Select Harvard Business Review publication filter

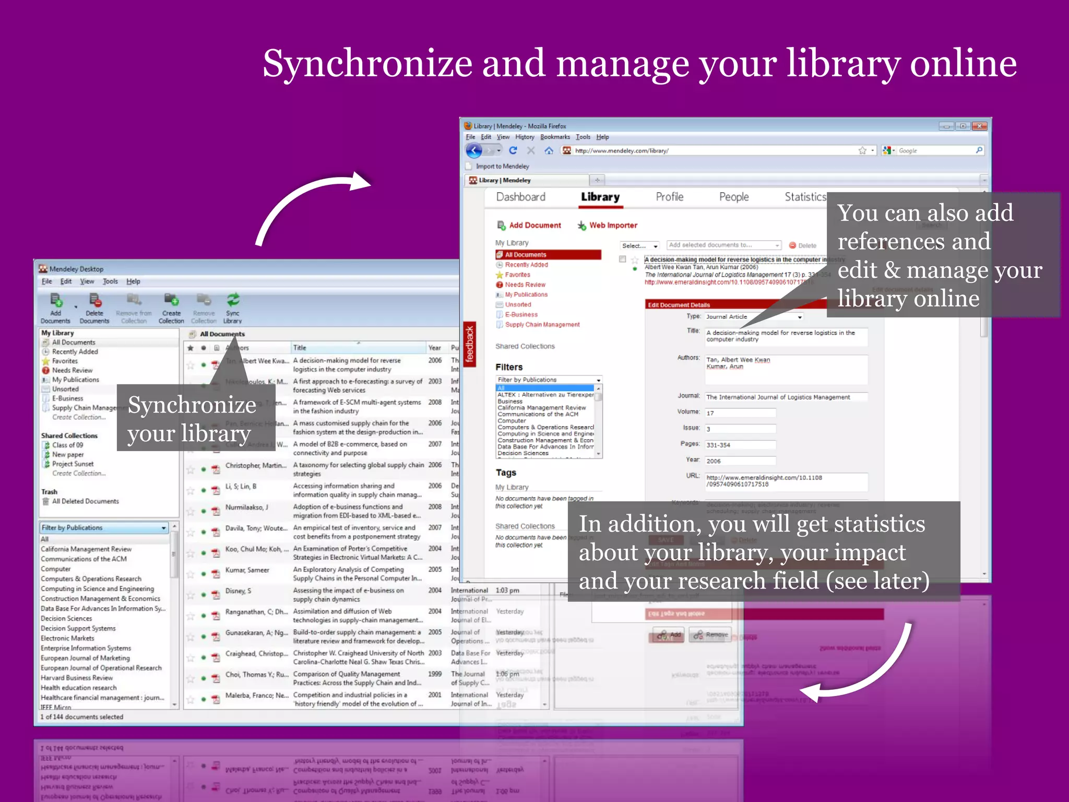pyautogui.click(x=77, y=678)
